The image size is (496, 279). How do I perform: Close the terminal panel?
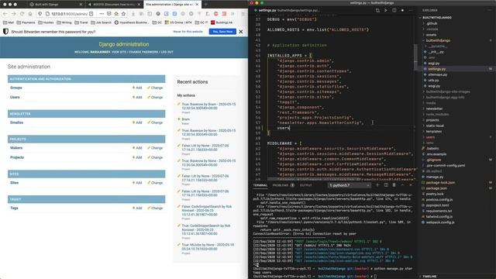coord(411,185)
